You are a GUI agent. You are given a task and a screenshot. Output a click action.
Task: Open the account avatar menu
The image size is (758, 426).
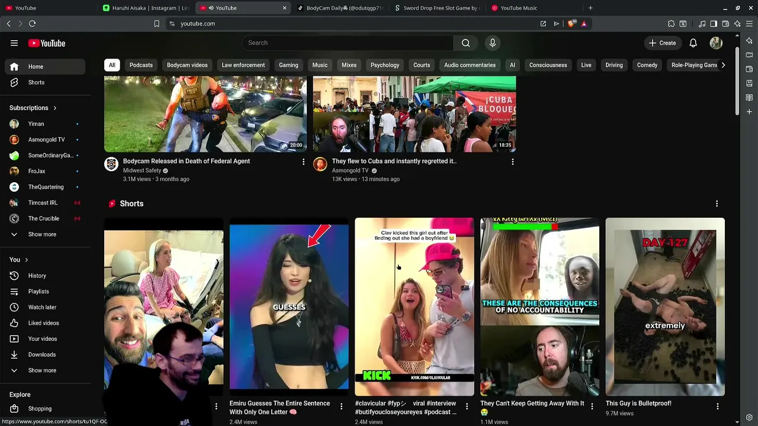coord(716,43)
